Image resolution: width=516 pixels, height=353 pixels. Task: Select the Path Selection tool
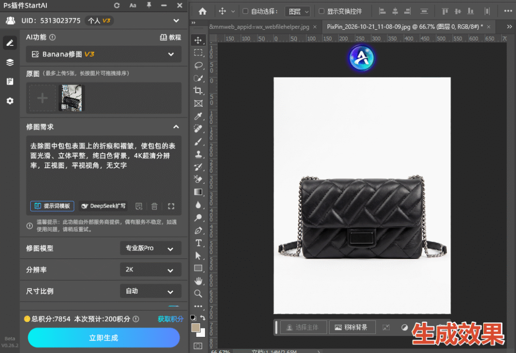pos(198,256)
